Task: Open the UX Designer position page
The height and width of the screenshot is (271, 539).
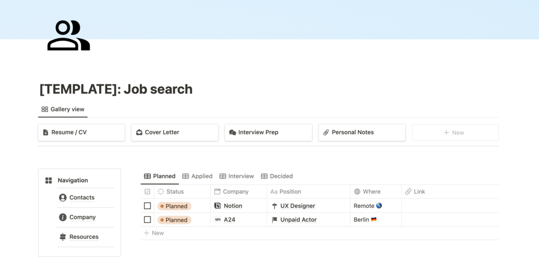Action: 297,206
